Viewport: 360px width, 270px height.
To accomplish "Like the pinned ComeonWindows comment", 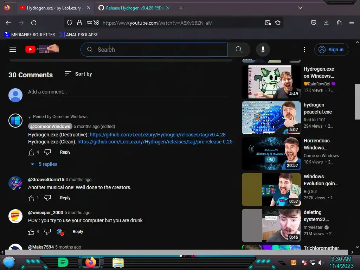I will pos(31,152).
